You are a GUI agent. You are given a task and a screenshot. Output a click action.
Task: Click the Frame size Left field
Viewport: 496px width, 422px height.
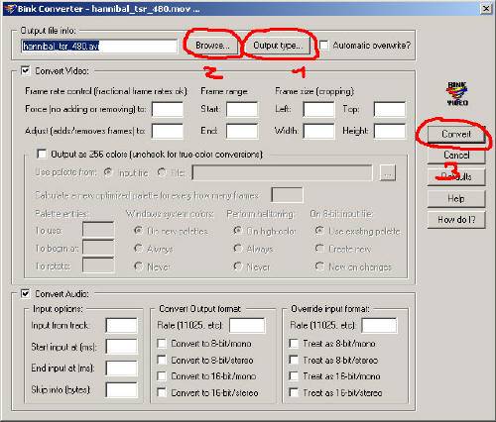tap(318, 109)
